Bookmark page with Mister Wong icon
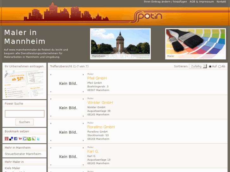Image resolution: width=230 pixels, height=172 pixels. pos(6,139)
